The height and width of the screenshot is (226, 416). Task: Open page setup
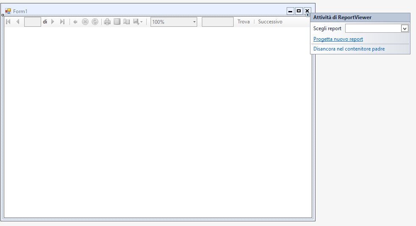pyautogui.click(x=126, y=22)
